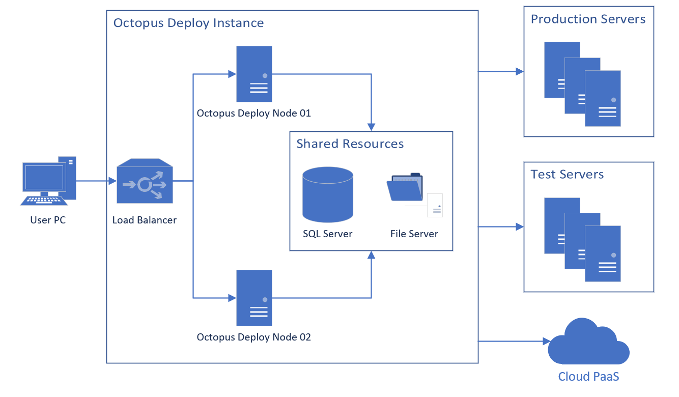Image resolution: width=679 pixels, height=397 pixels.
Task: Select the Cloud PaaS cloud icon
Action: click(x=588, y=341)
